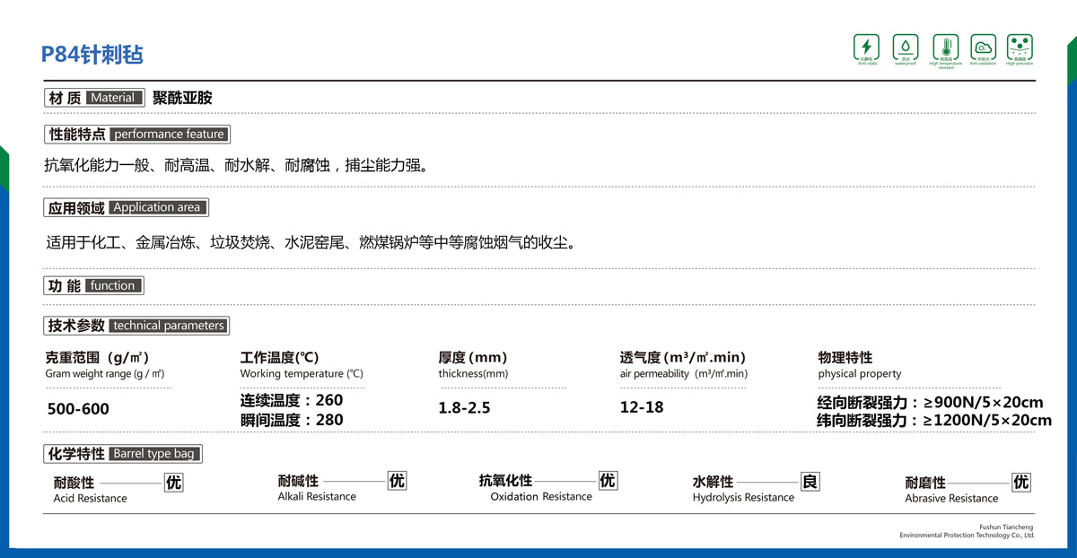Click the 500-600 gram weight value
Screen dimensions: 1077x558
point(78,409)
